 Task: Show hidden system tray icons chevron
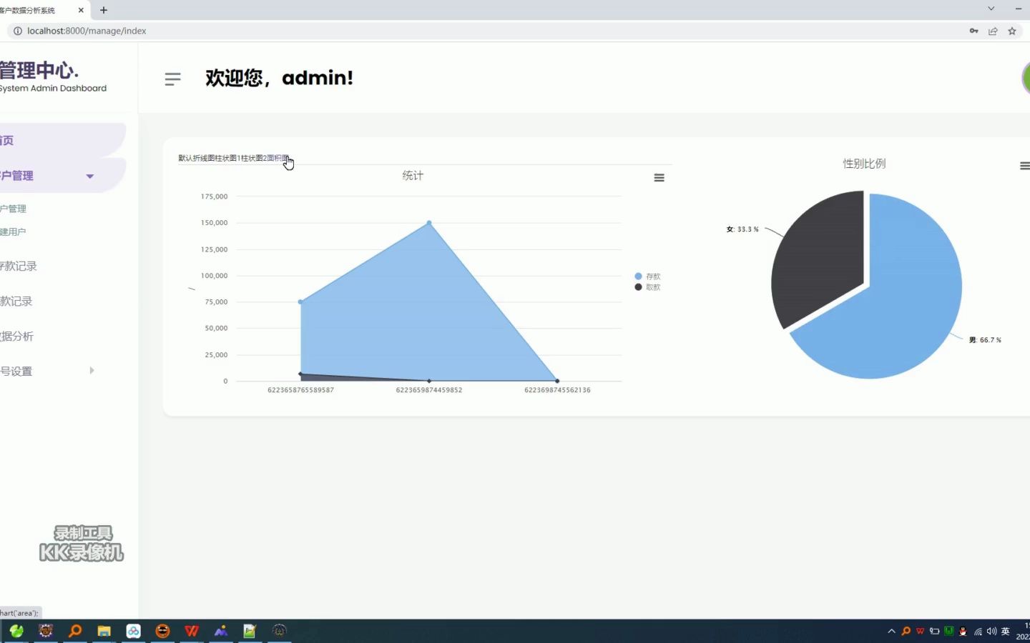891,631
